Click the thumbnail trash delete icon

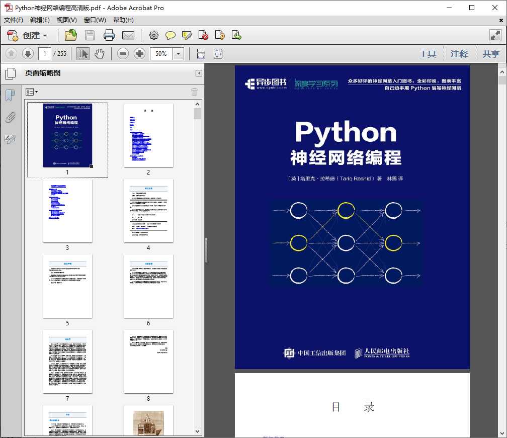pos(194,92)
